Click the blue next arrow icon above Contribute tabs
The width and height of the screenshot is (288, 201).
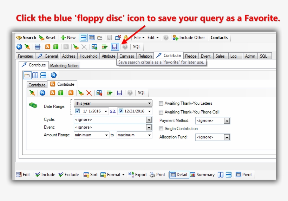54,75
